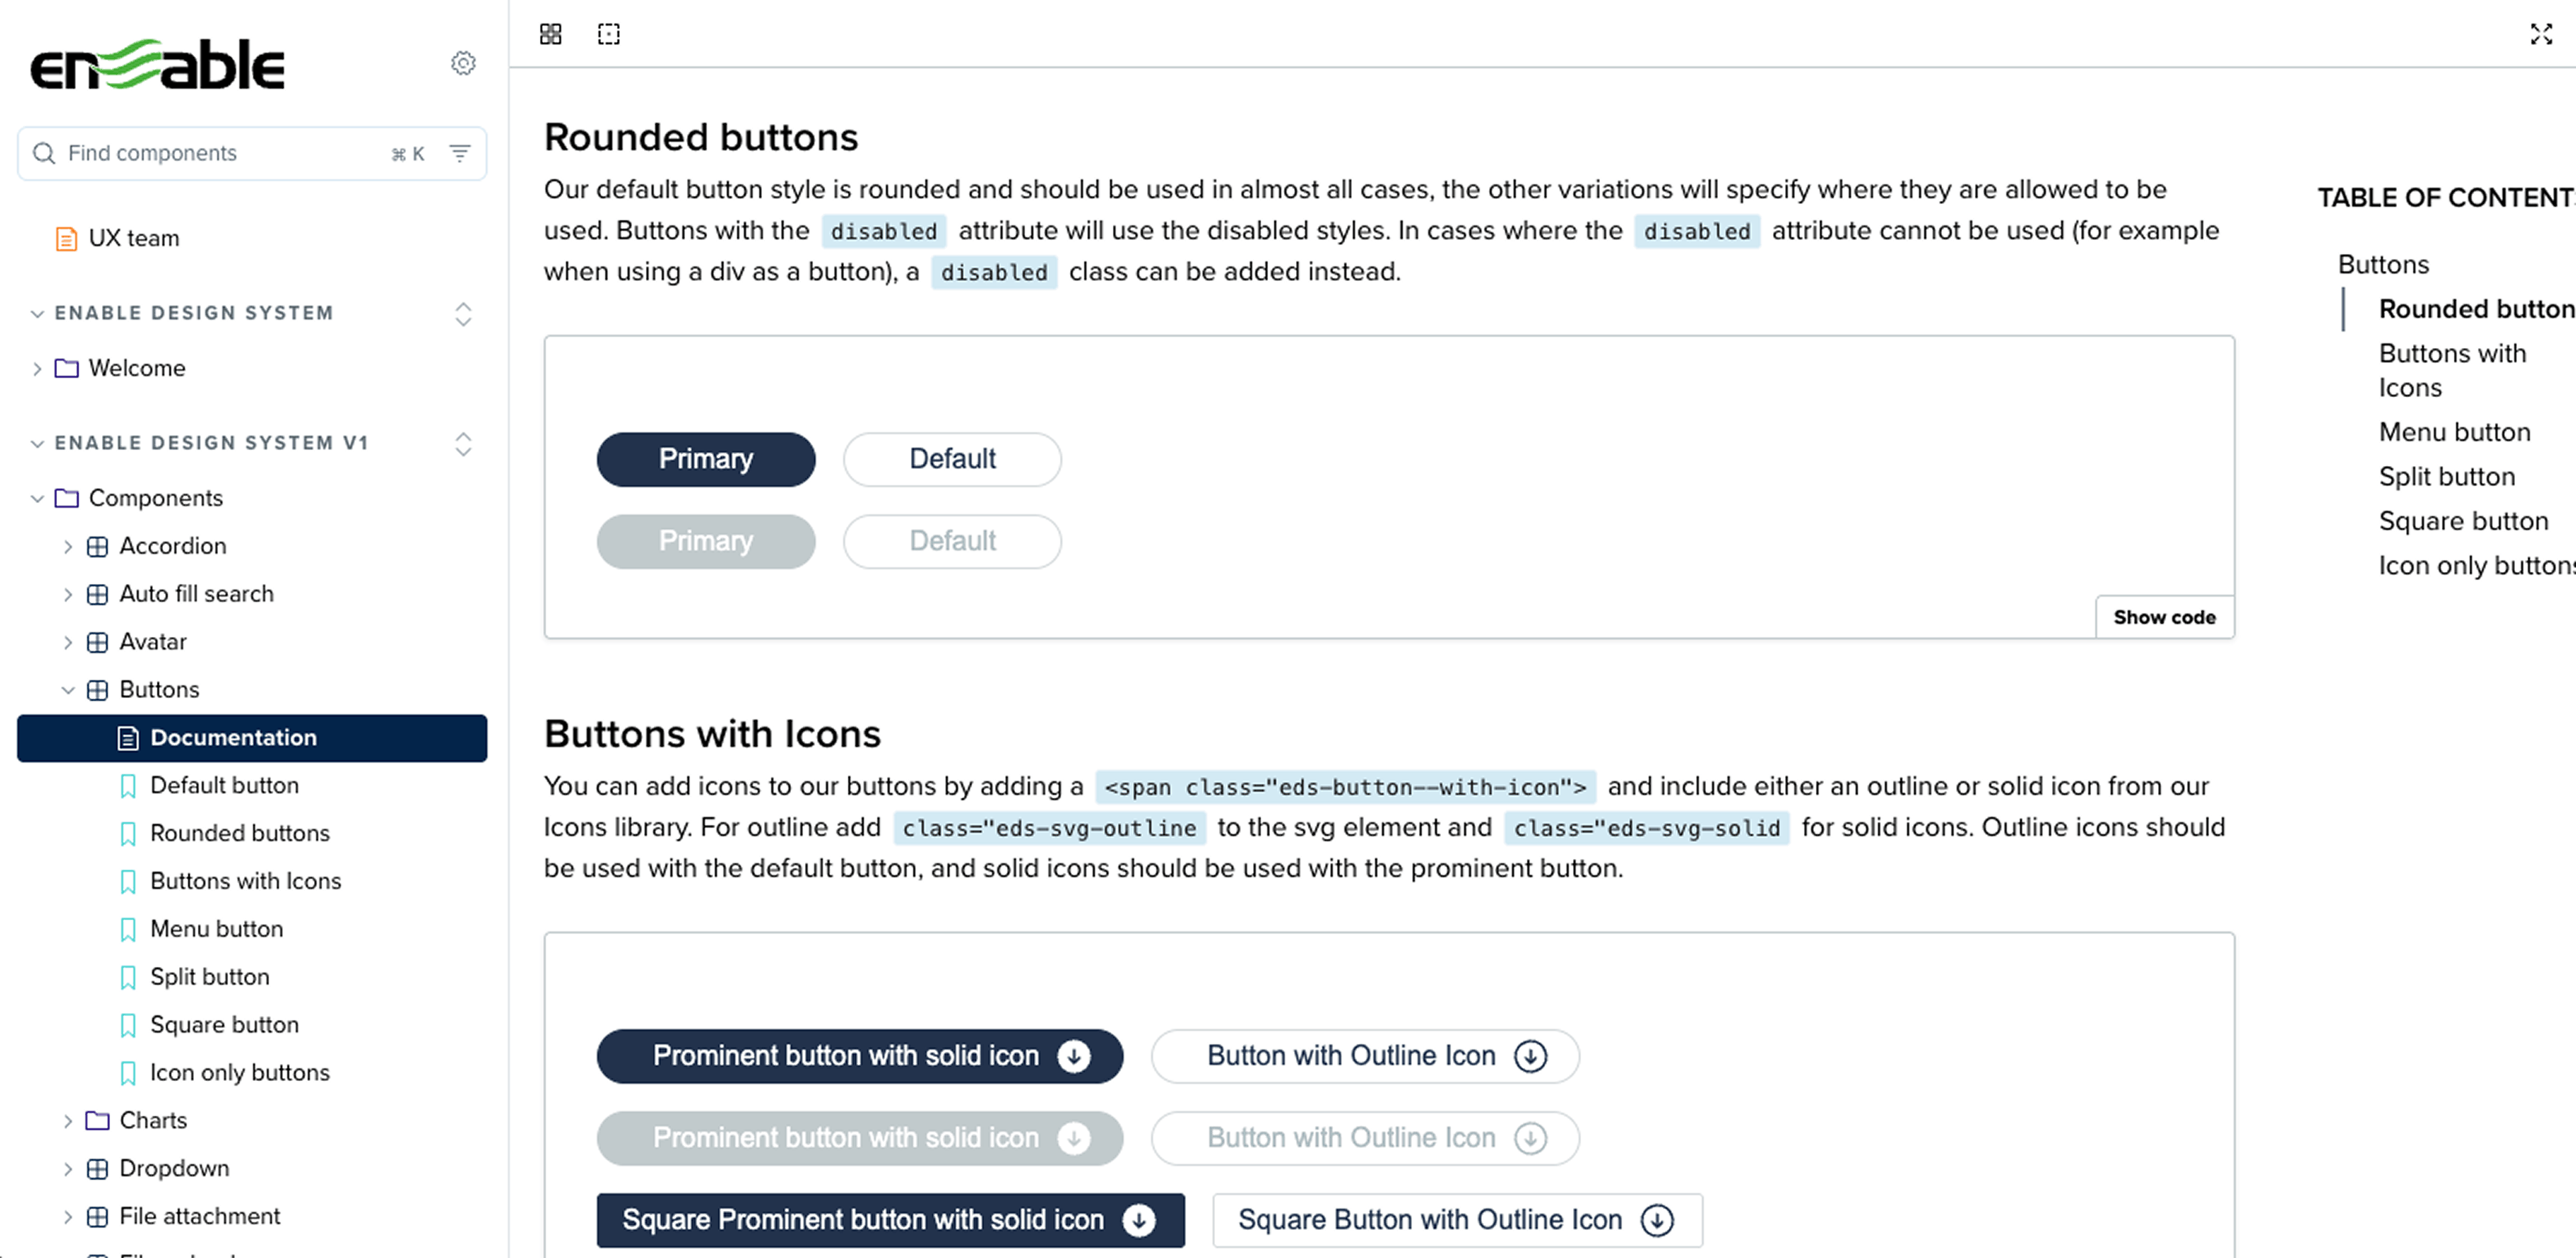Go to Square button in table of contents

[x=2463, y=521]
